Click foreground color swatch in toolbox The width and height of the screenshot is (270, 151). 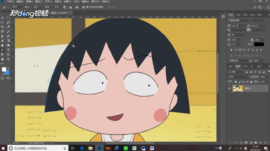(4, 69)
